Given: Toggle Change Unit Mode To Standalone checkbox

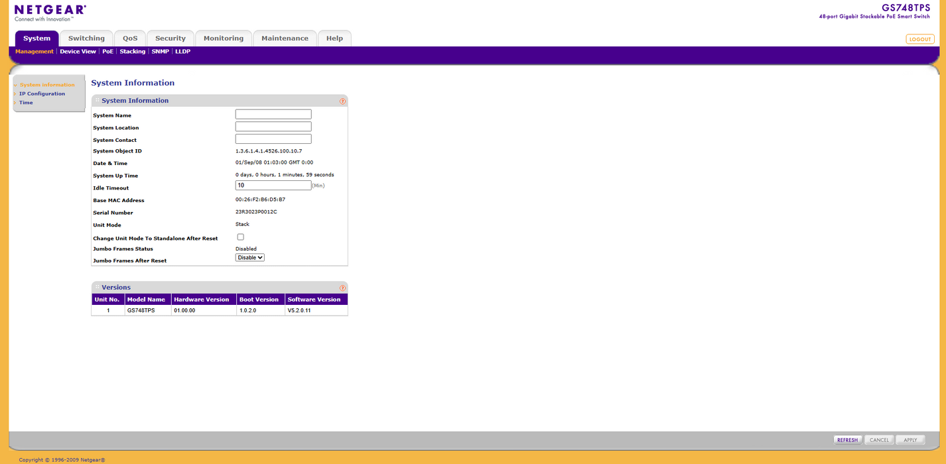Looking at the screenshot, I should pyautogui.click(x=240, y=237).
